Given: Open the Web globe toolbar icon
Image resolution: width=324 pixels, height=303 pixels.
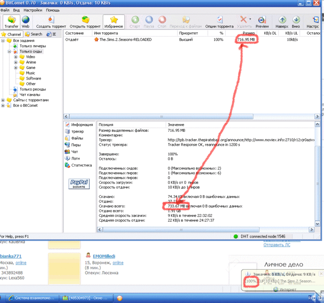Looking at the screenshot, I should [25, 22].
